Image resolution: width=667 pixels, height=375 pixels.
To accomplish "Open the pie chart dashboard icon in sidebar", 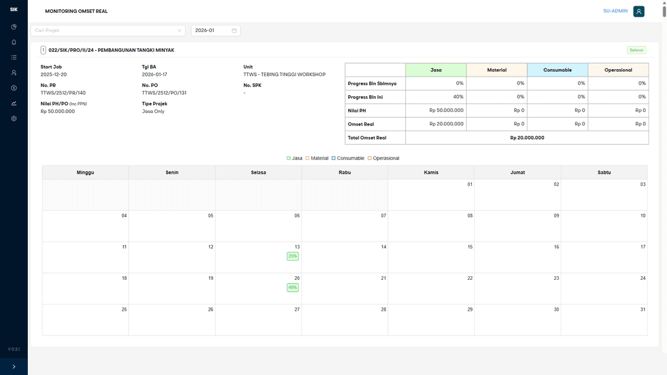I will 14,27.
